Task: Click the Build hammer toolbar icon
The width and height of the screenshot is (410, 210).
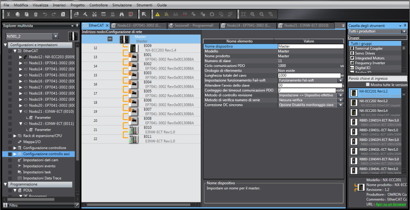Action: click(x=85, y=14)
